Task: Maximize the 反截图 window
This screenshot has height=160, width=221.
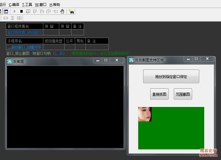Action: (x=106, y=60)
